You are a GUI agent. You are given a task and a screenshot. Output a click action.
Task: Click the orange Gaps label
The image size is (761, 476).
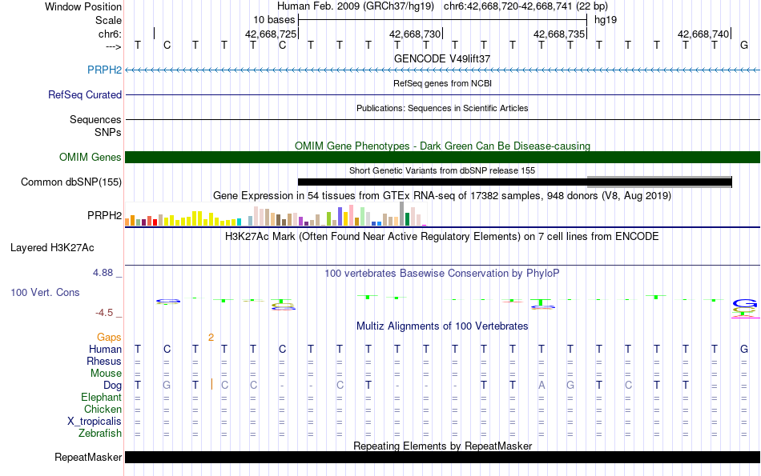pyautogui.click(x=109, y=337)
